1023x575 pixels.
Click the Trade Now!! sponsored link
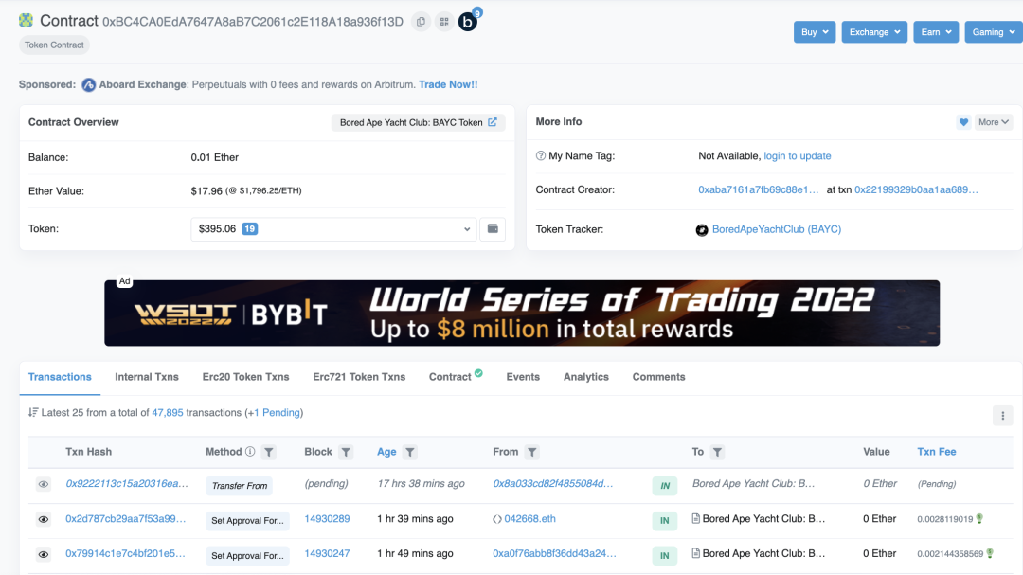[x=448, y=85]
